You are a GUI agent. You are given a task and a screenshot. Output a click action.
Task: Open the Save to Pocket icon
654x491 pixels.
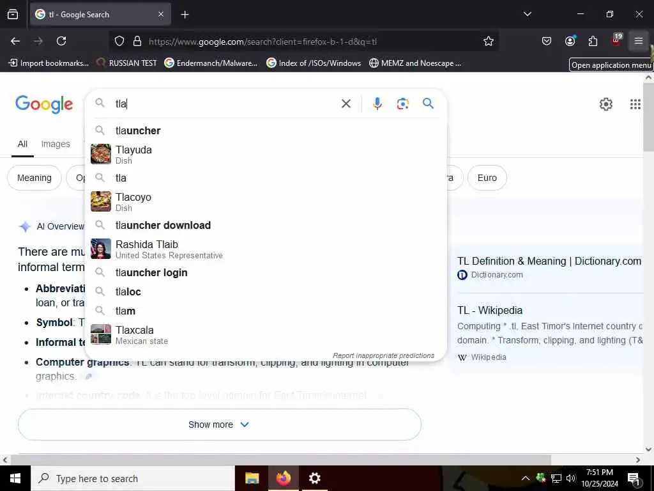coord(547,41)
